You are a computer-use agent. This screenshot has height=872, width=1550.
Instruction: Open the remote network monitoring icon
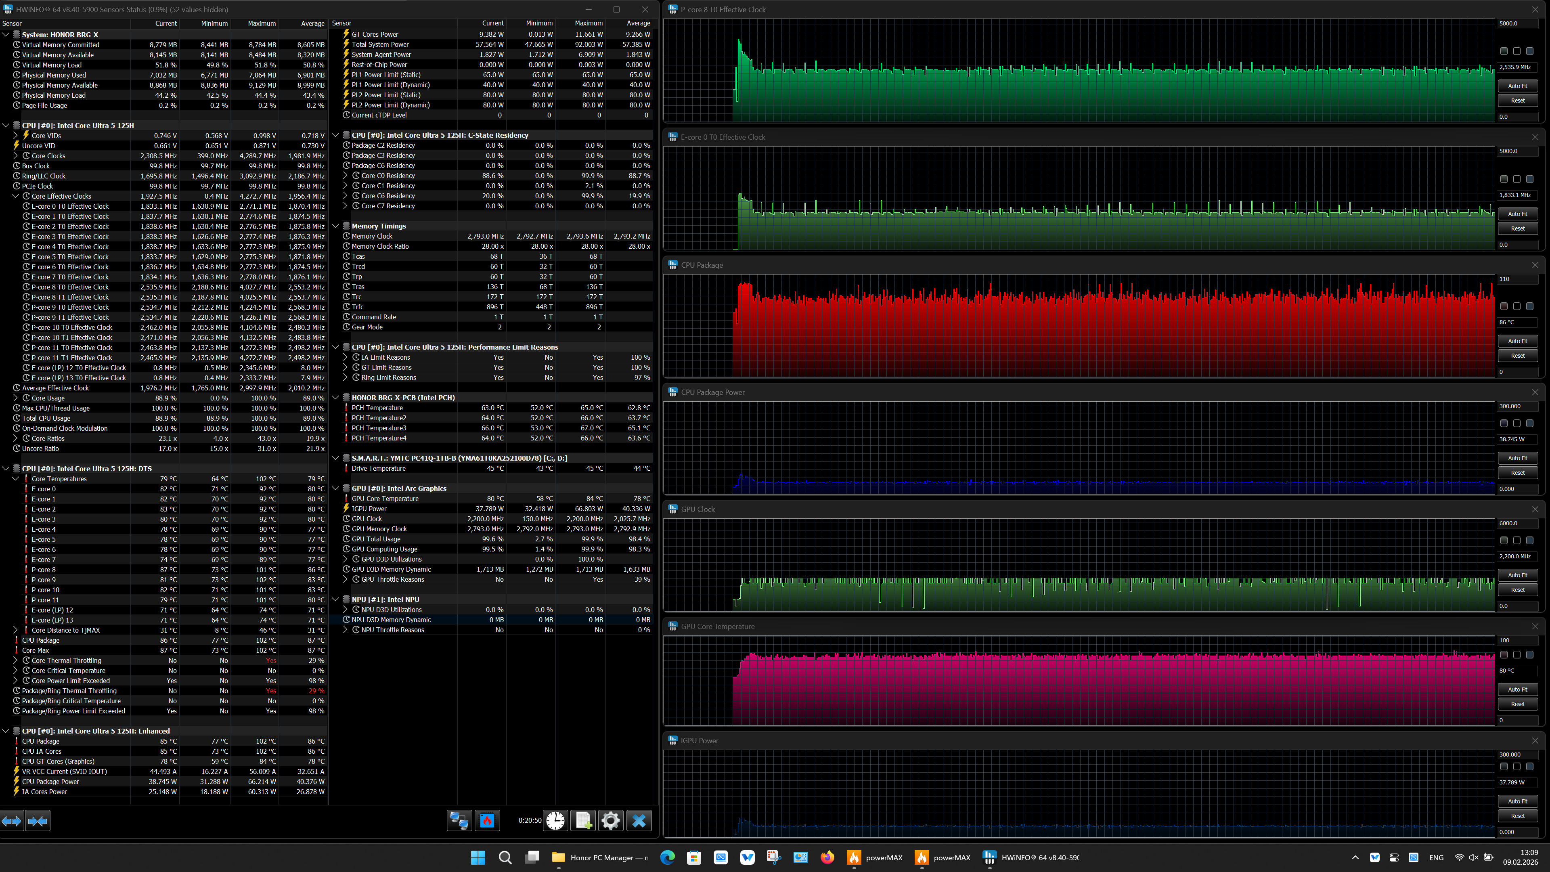[459, 820]
